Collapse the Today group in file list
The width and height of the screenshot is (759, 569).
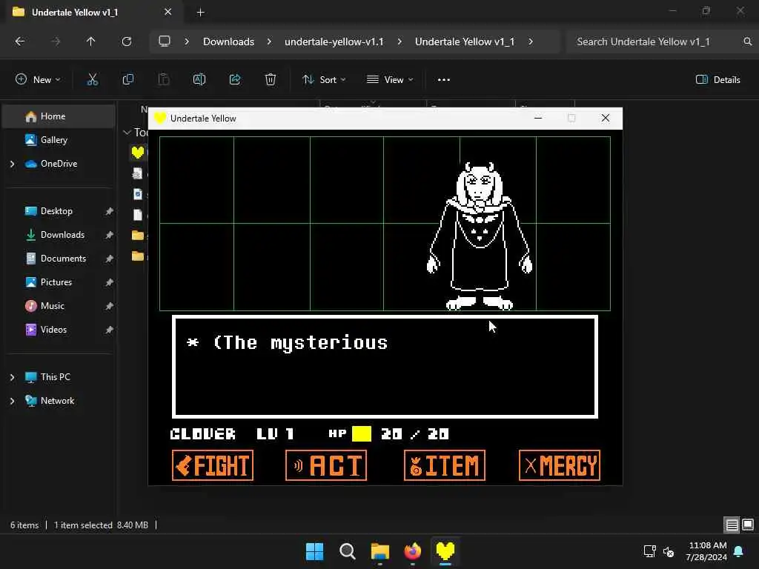click(x=127, y=132)
